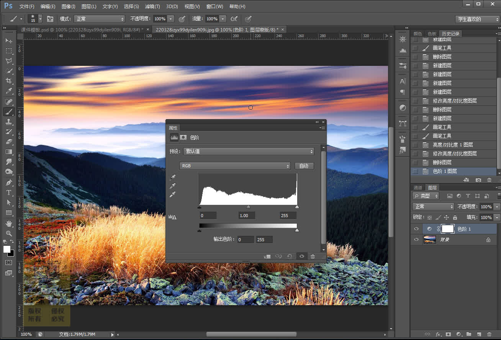Click the midtone gamma input field 1.00
This screenshot has width=501, height=340.
pos(247,216)
